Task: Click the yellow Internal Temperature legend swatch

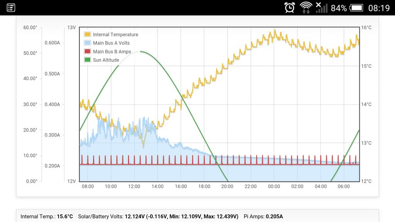Action: point(88,34)
